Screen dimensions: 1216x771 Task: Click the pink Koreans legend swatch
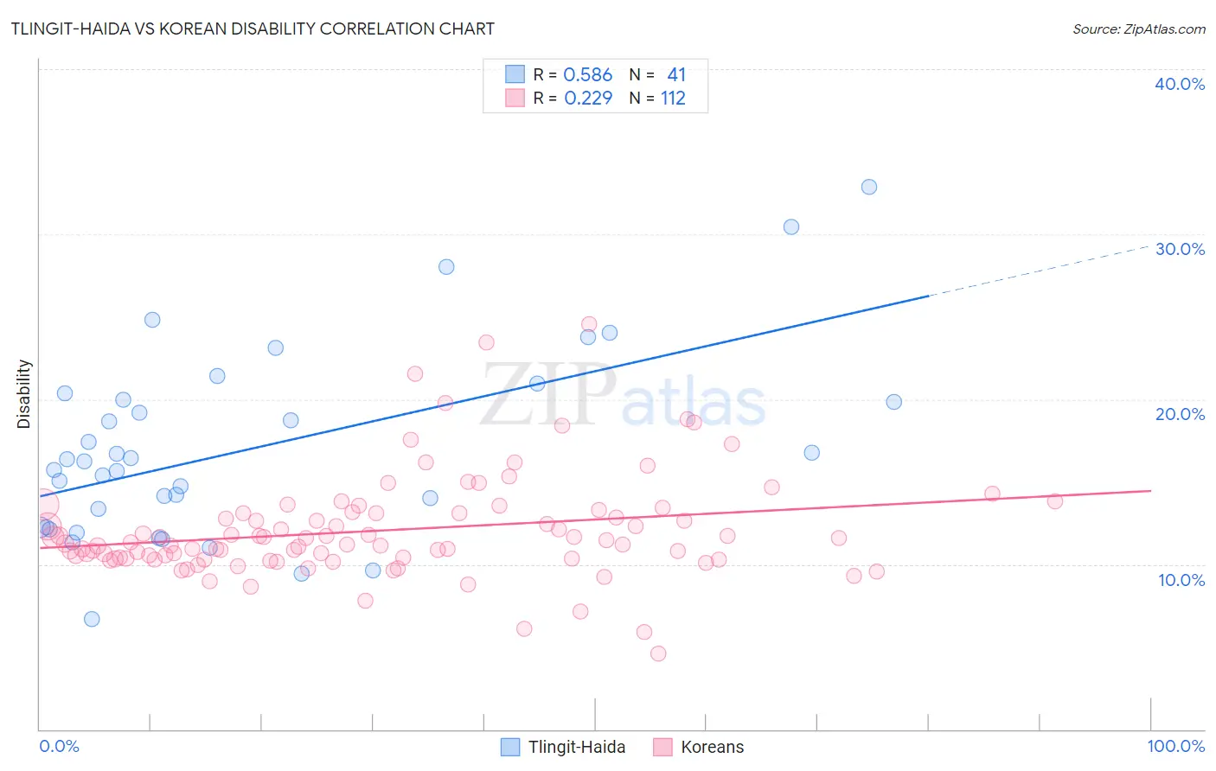coord(662,747)
